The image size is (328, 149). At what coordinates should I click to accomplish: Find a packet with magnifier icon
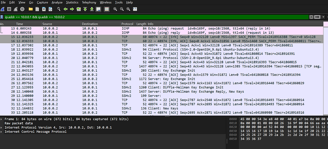point(59,9)
